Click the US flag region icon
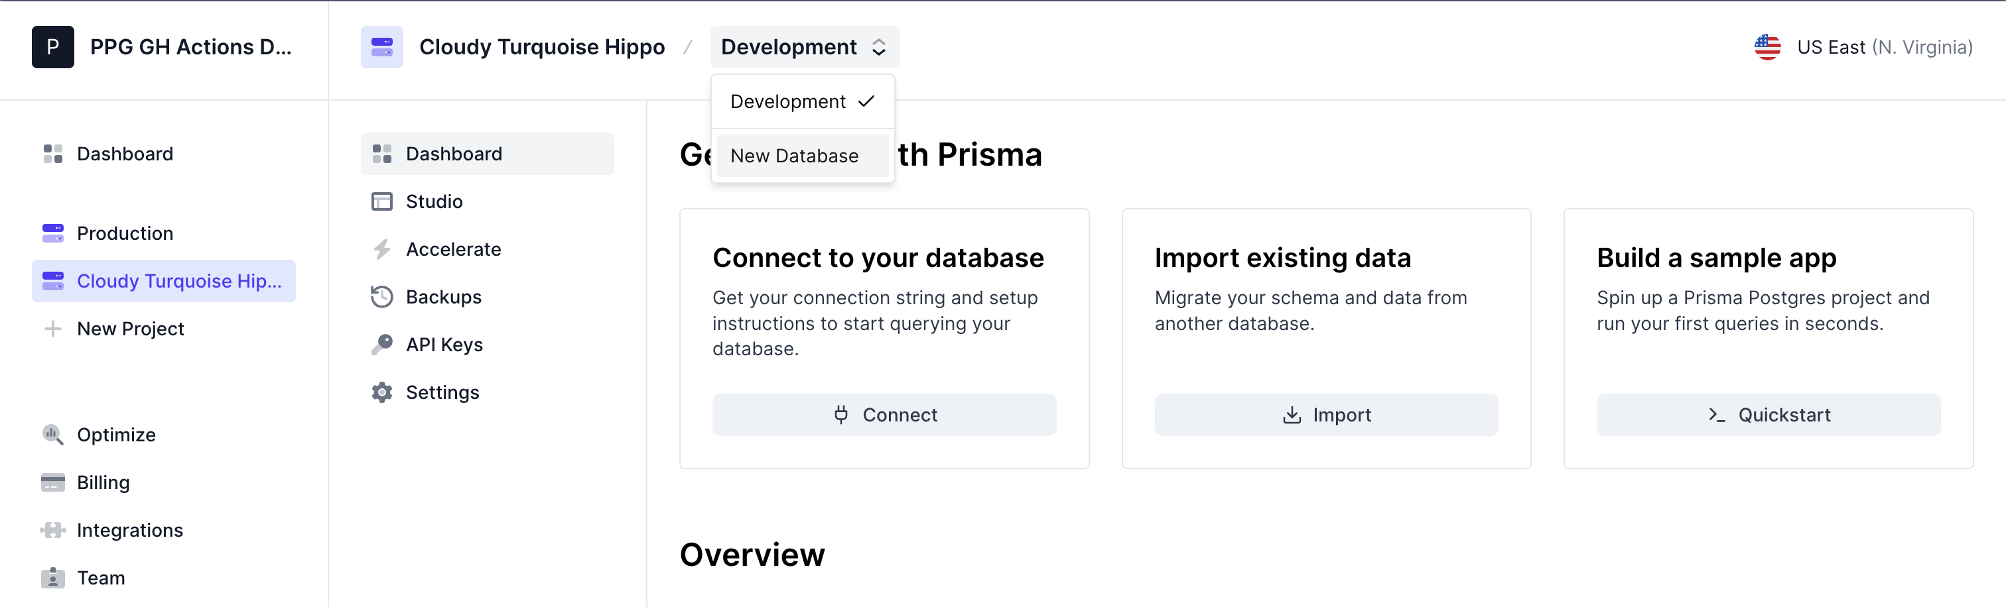 1768,46
